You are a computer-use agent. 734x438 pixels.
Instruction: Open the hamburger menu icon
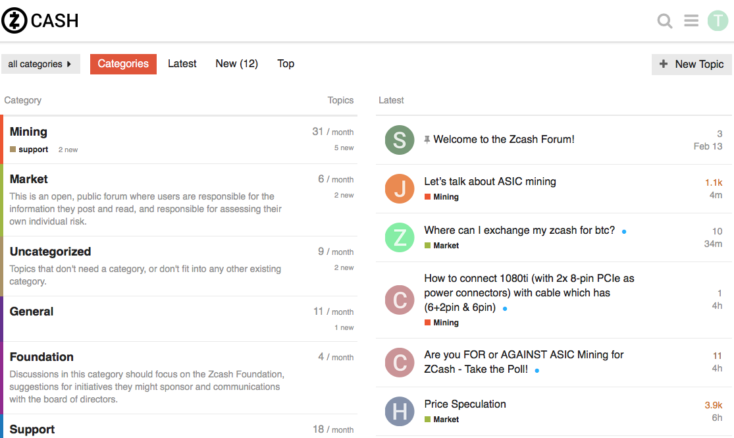click(691, 20)
